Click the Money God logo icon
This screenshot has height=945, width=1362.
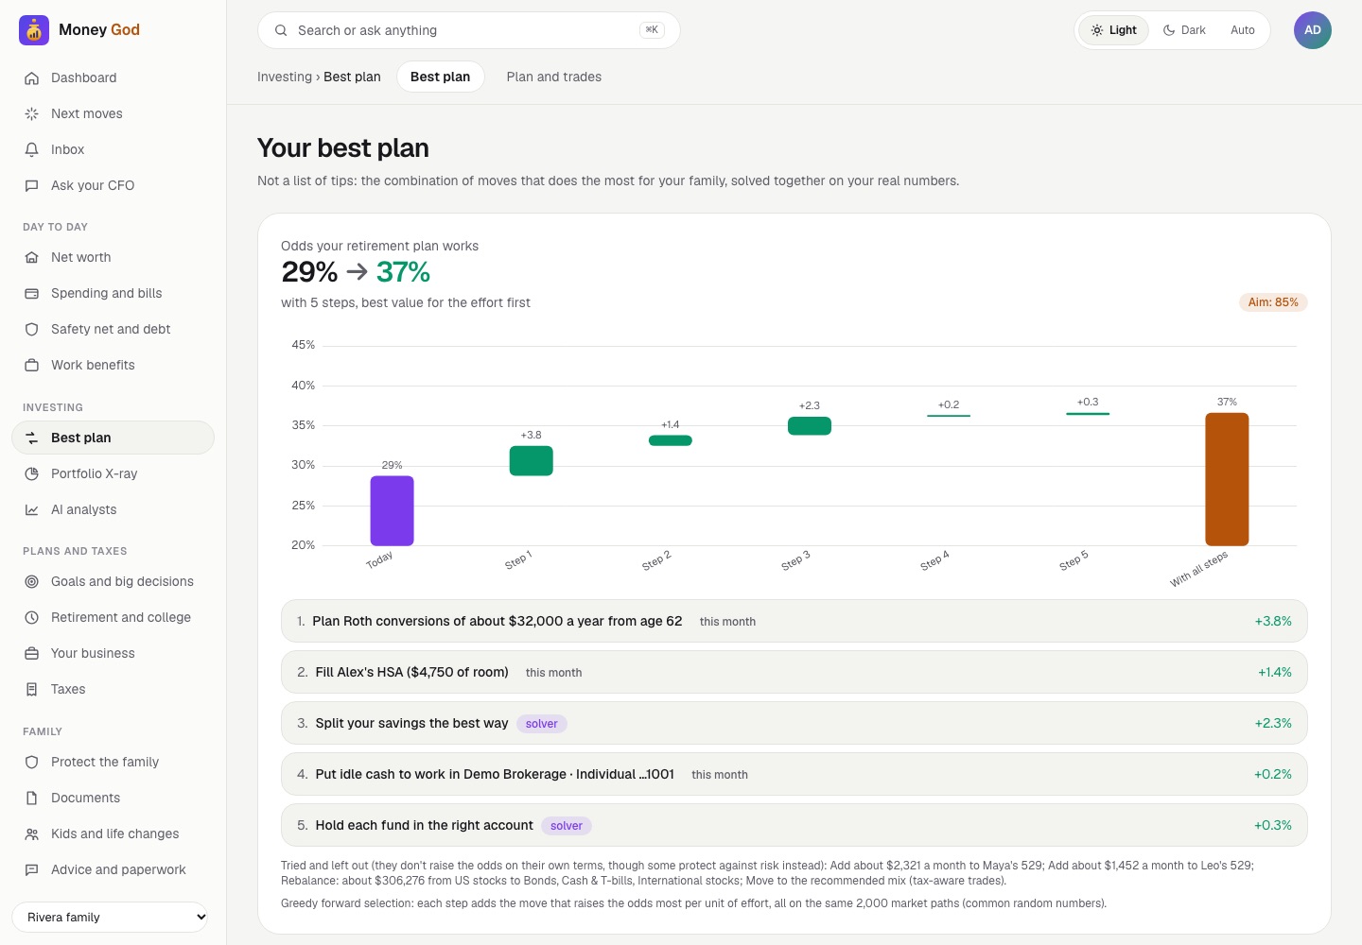point(34,30)
